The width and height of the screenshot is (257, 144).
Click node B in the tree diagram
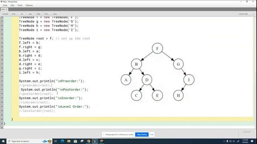137,64
